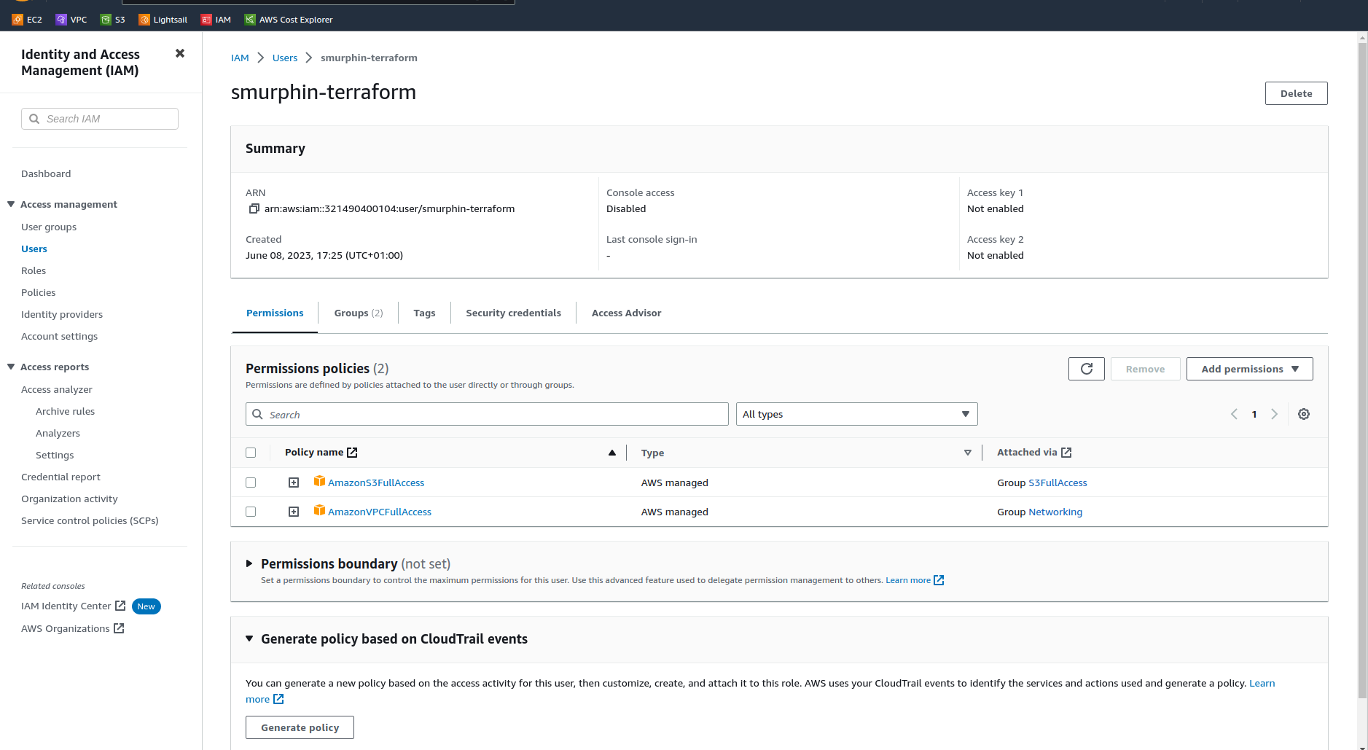1368x750 pixels.
Task: Switch to Groups (2) tab
Action: (x=359, y=313)
